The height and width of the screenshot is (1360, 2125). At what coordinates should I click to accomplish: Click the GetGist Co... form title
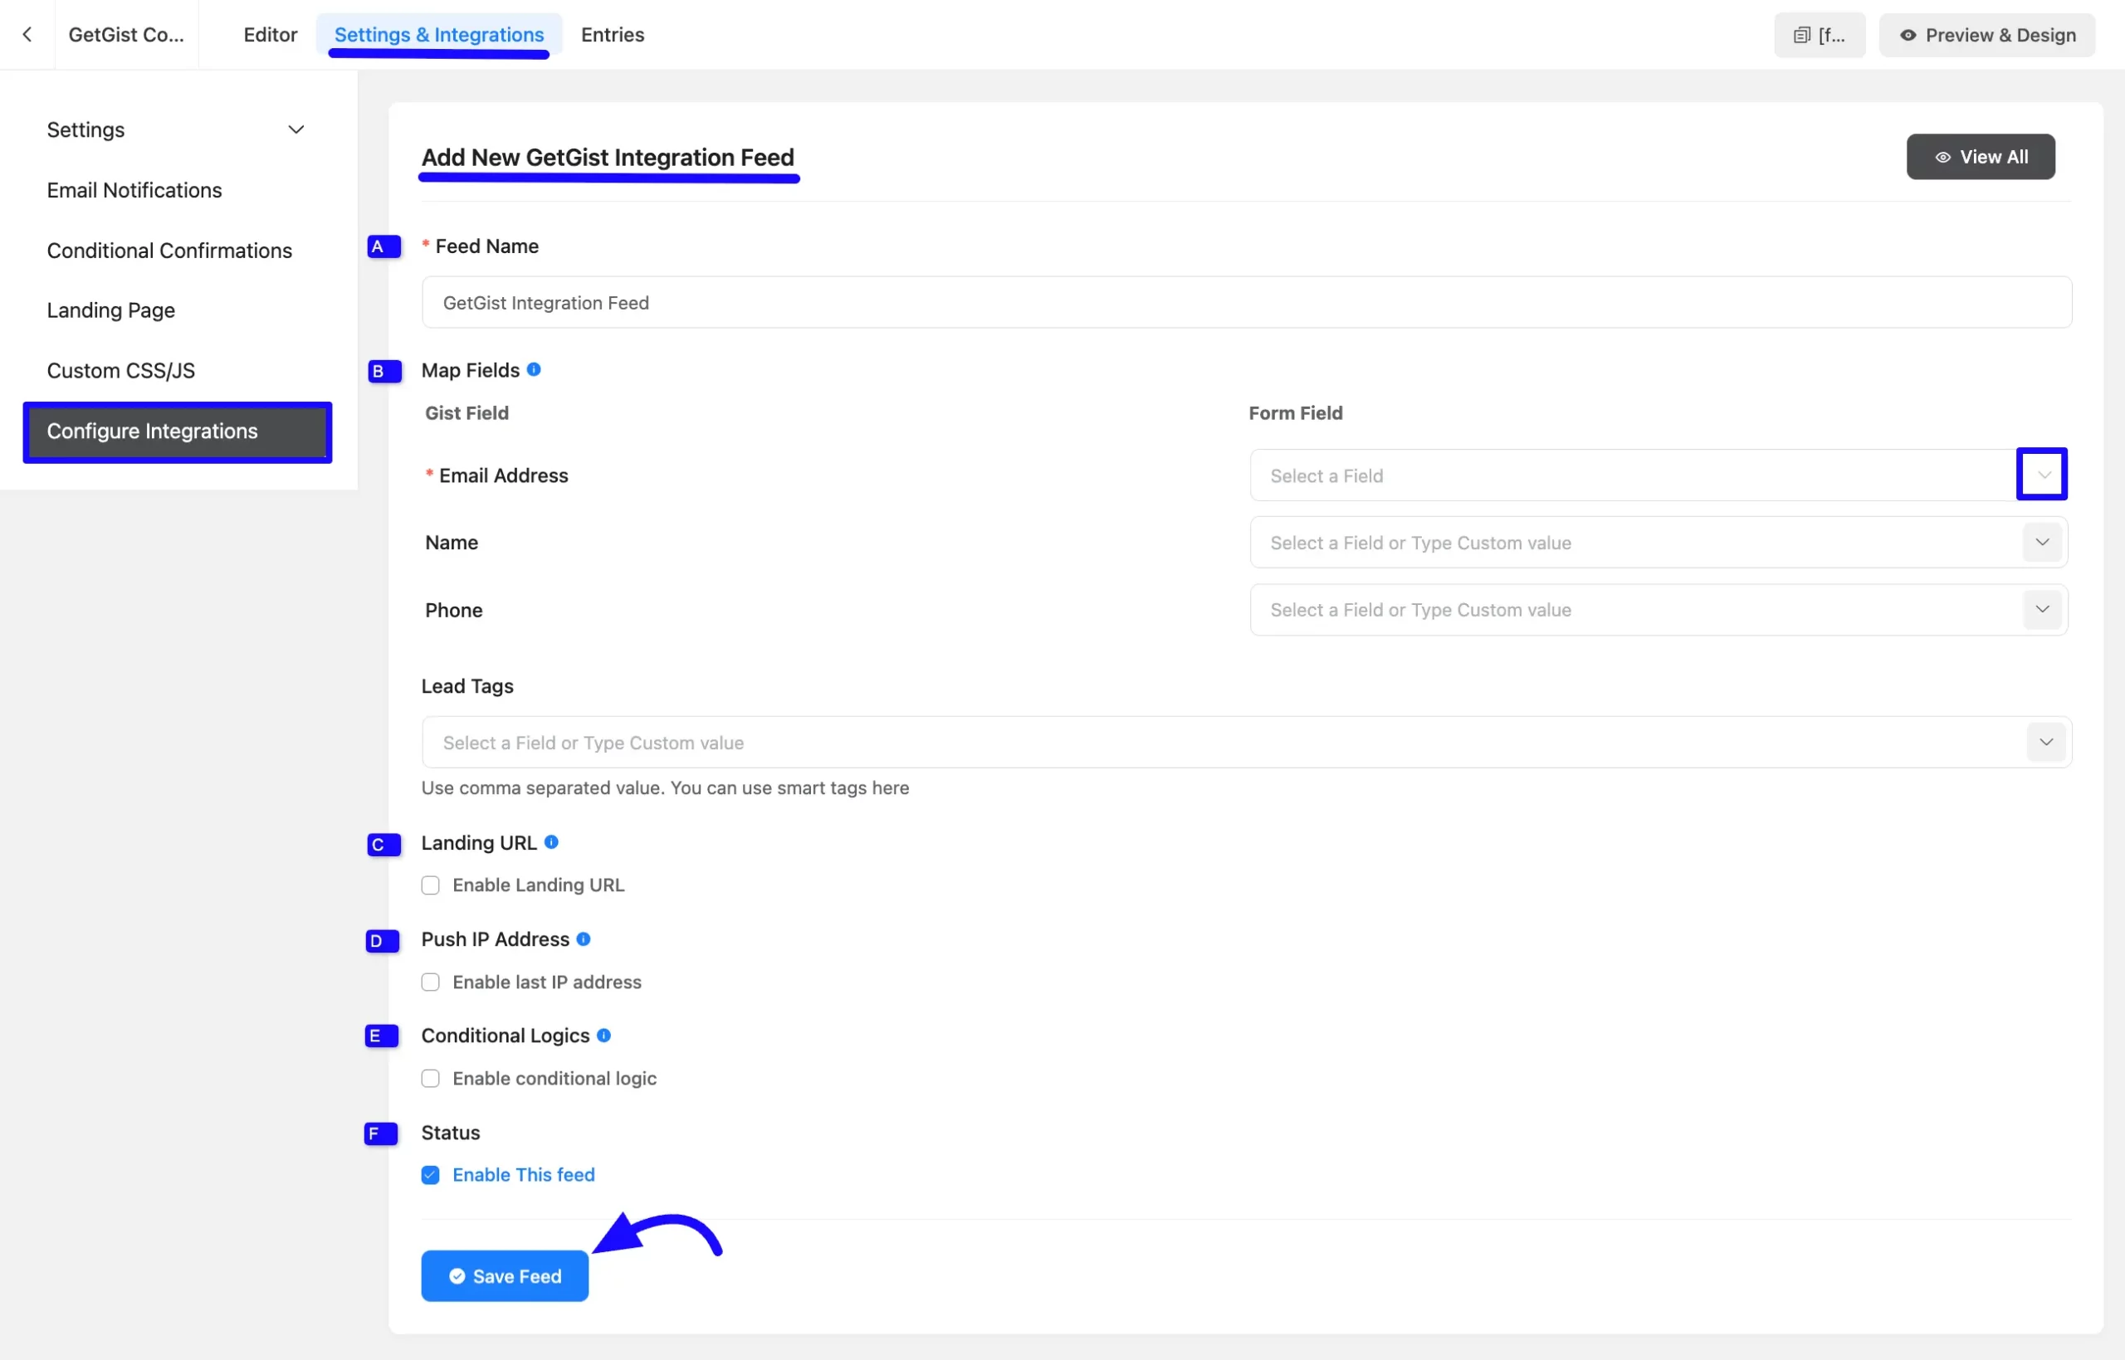pos(126,35)
